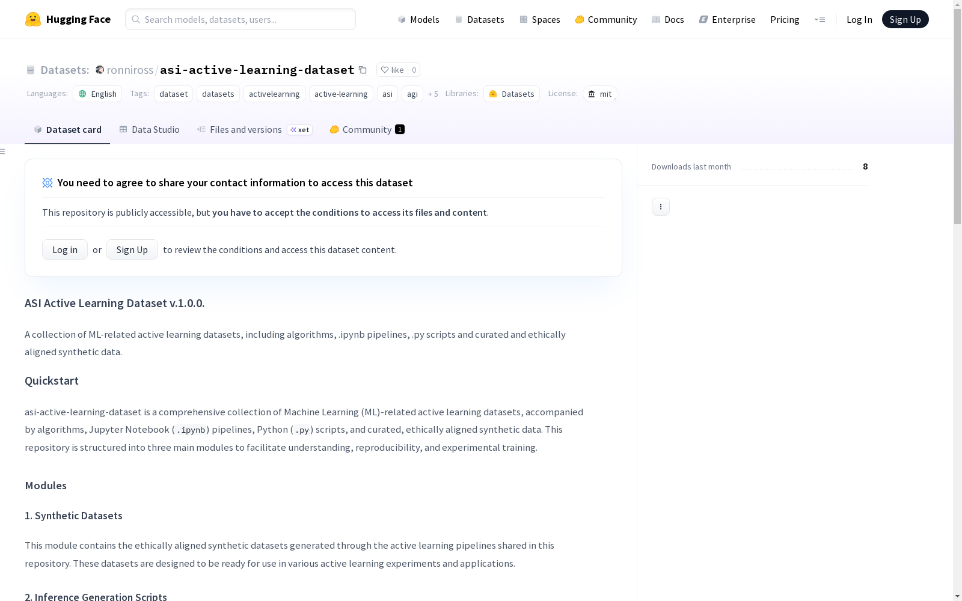The image size is (962, 601).
Task: Select the 'asi' tag
Action: (x=387, y=94)
